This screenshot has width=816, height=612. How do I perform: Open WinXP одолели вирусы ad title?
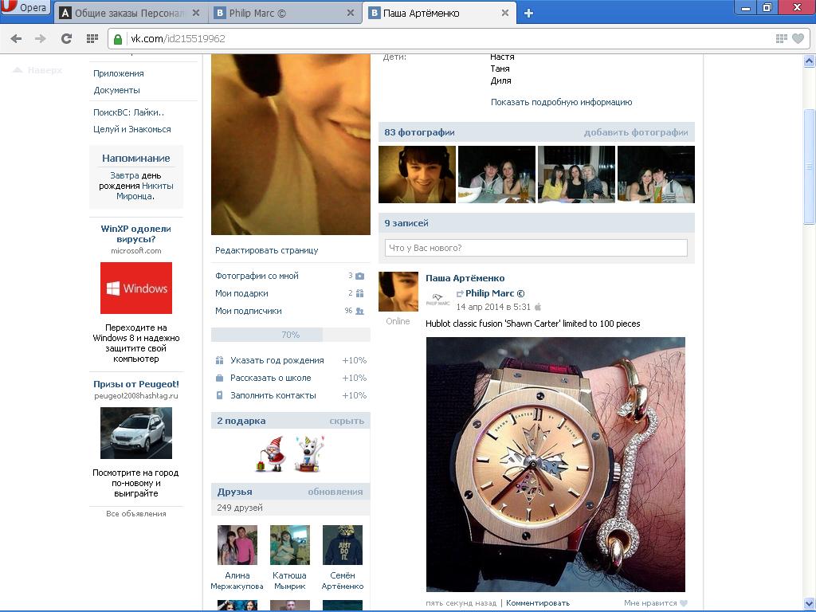click(x=135, y=233)
